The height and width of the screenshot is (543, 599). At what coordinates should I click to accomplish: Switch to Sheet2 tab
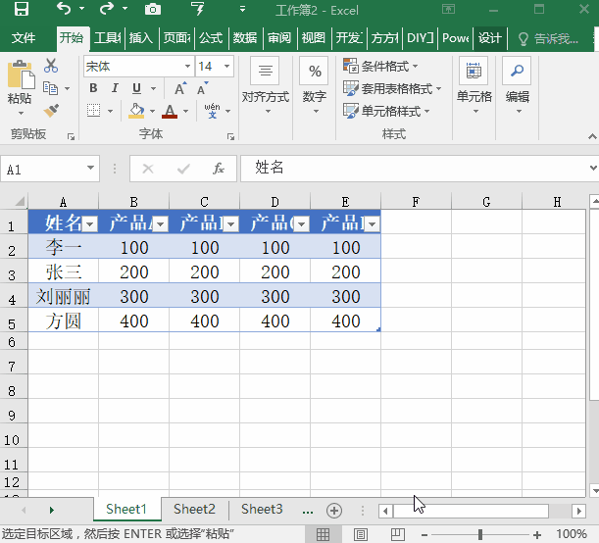point(194,509)
